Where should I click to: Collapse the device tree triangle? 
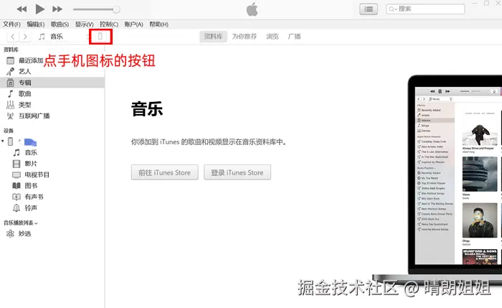[3, 141]
